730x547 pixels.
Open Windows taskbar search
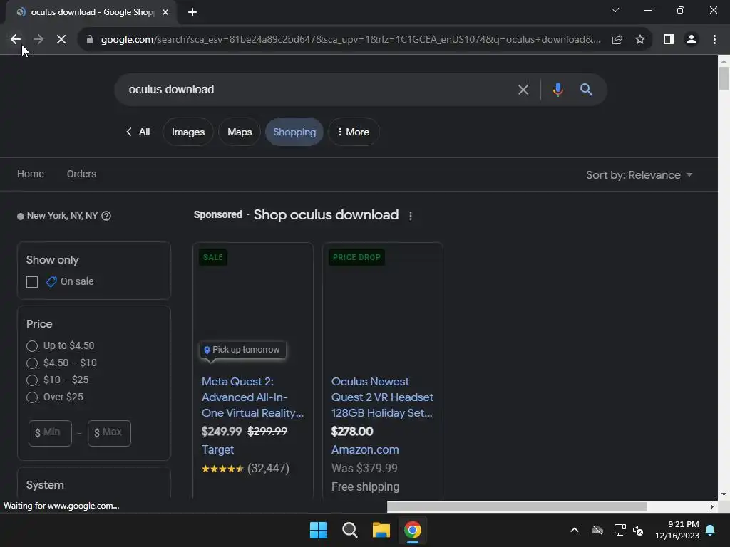349,530
